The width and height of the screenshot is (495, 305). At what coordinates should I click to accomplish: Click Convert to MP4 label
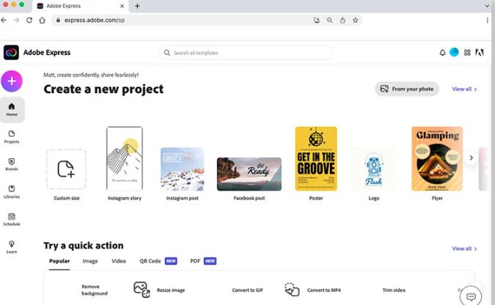[x=324, y=290]
